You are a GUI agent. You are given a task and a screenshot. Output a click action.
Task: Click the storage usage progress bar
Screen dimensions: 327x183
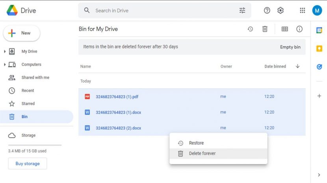(x=35, y=145)
